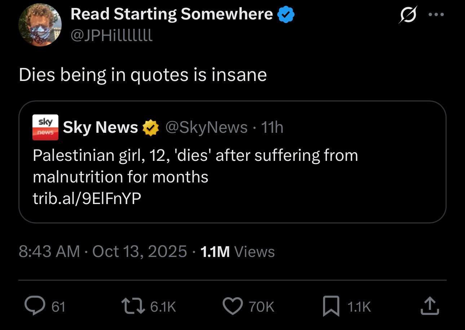Open the three-dot more options menu
The height and width of the screenshot is (330, 465).
tap(436, 15)
